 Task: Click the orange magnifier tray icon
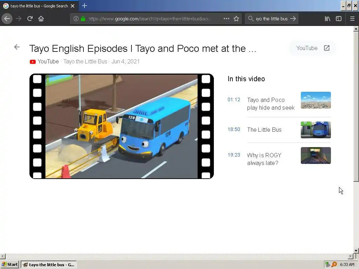pyautogui.click(x=334, y=265)
